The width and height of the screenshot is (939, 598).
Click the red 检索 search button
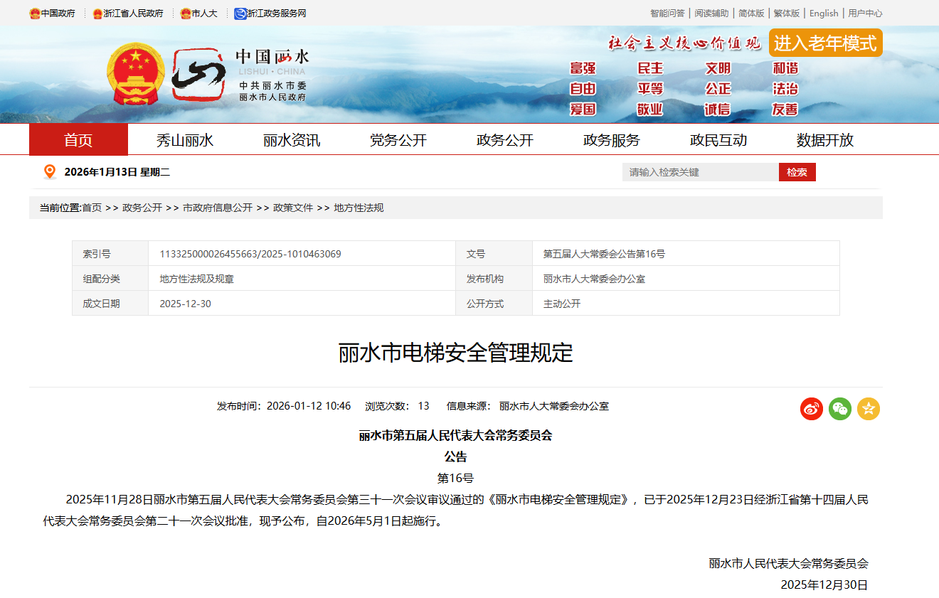pos(797,172)
